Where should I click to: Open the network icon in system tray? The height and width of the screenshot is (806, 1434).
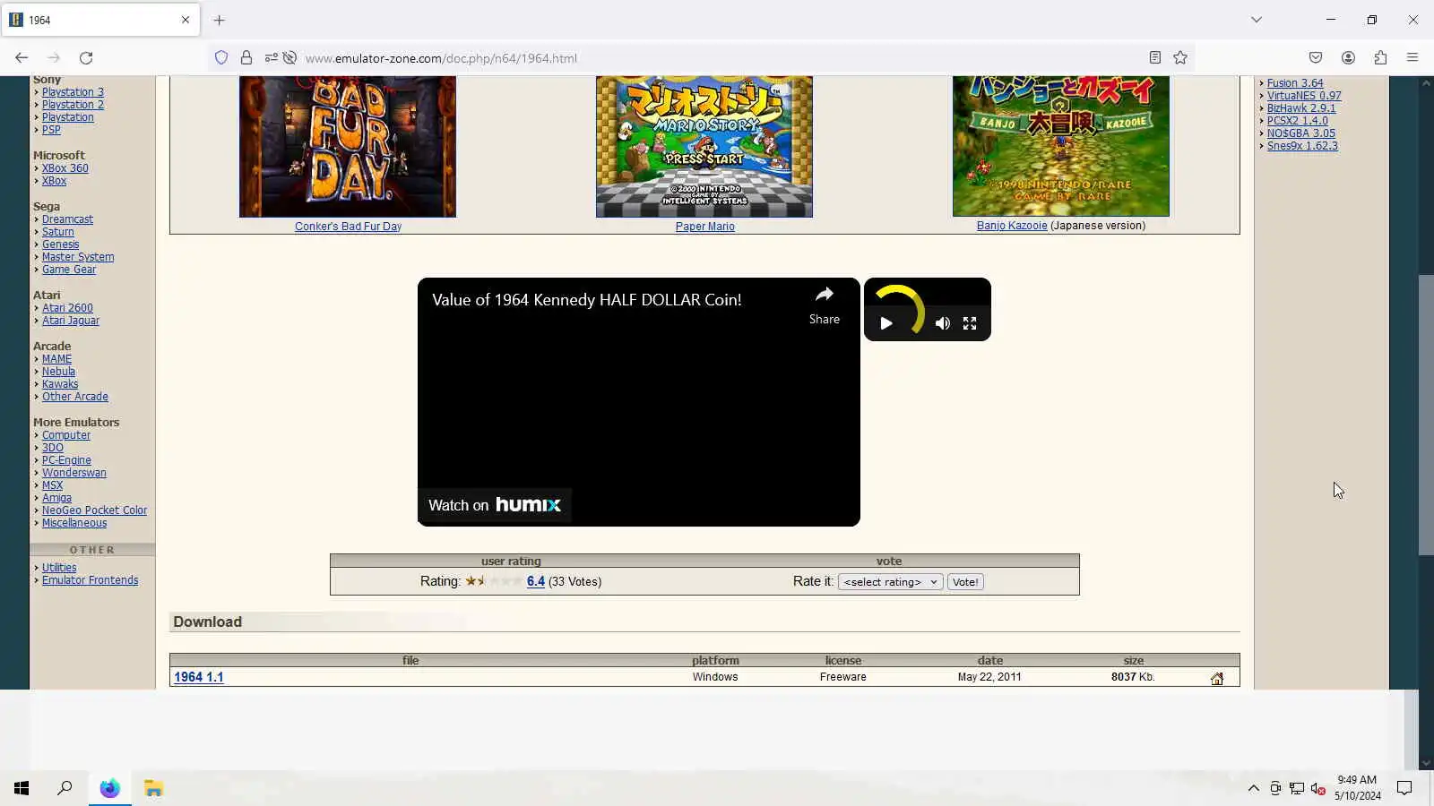coord(1297,788)
